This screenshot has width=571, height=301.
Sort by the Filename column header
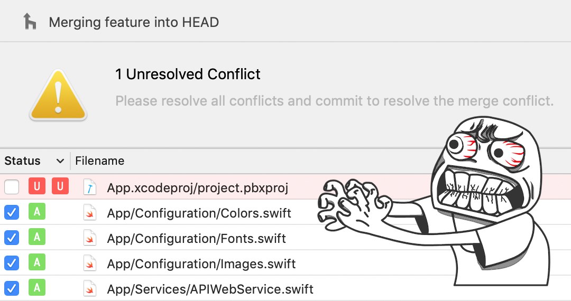100,161
